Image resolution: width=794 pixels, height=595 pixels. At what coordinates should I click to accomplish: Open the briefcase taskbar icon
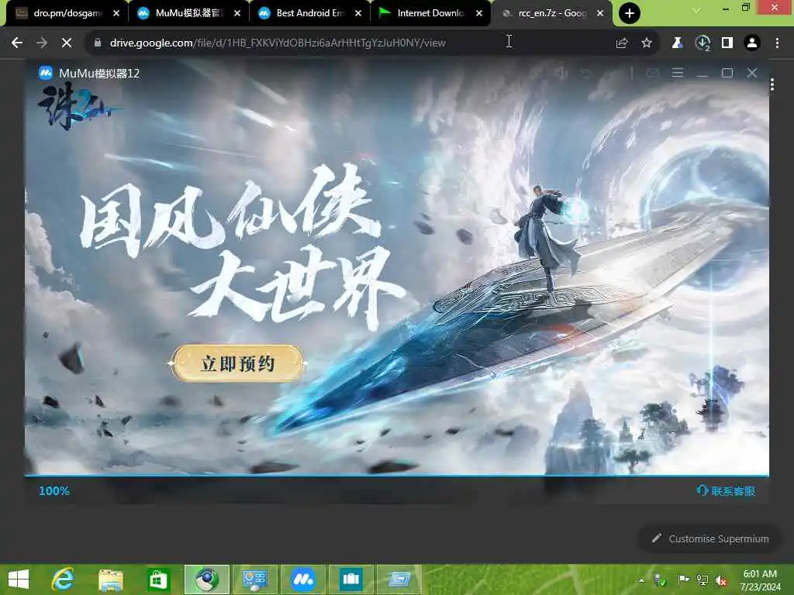click(351, 580)
